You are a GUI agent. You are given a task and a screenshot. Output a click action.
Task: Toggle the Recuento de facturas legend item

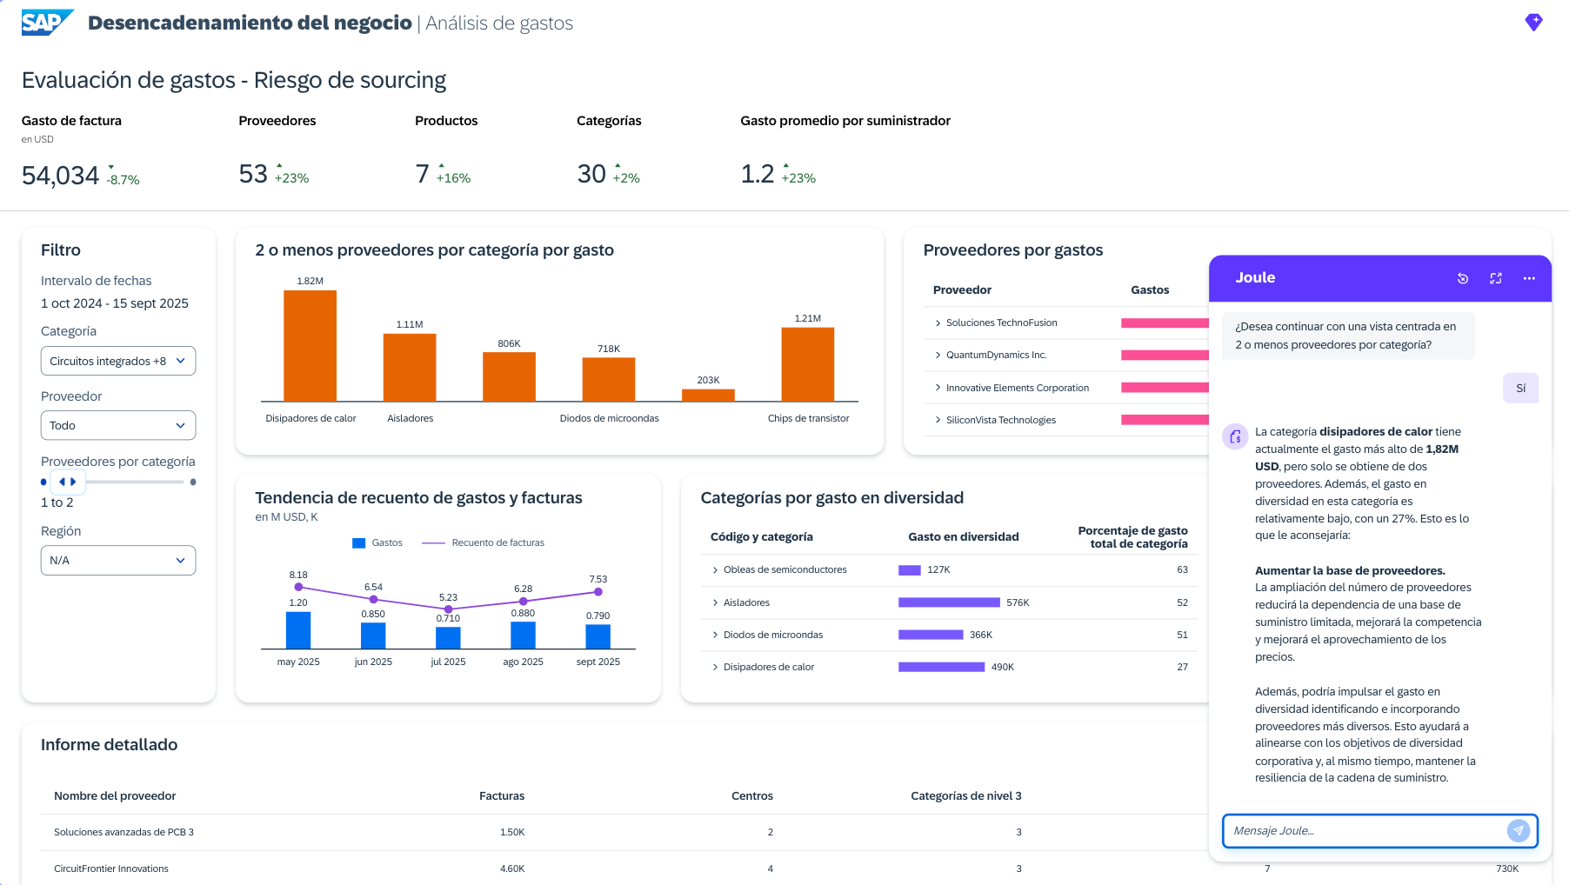coord(484,542)
